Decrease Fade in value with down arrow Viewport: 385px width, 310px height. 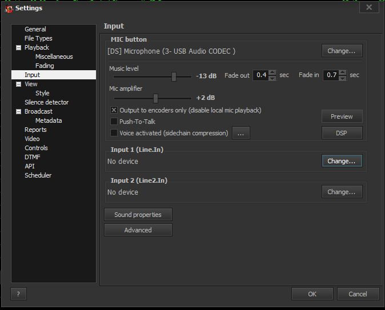(342, 78)
